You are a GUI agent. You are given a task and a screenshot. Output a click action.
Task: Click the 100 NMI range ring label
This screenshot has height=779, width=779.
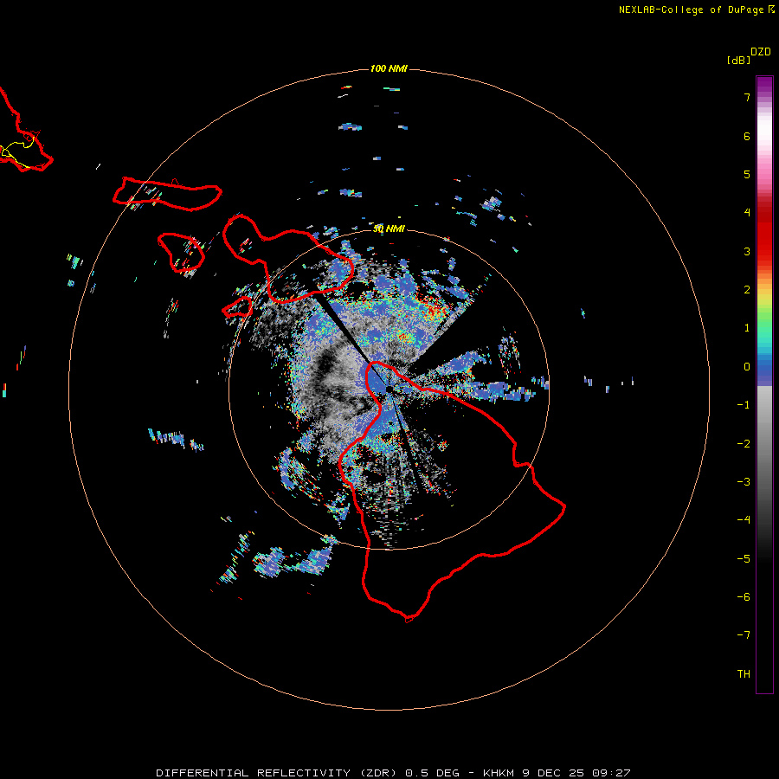[389, 68]
